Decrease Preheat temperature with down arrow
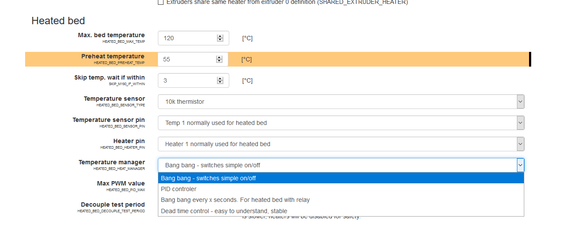The height and width of the screenshot is (230, 587). 219,61
